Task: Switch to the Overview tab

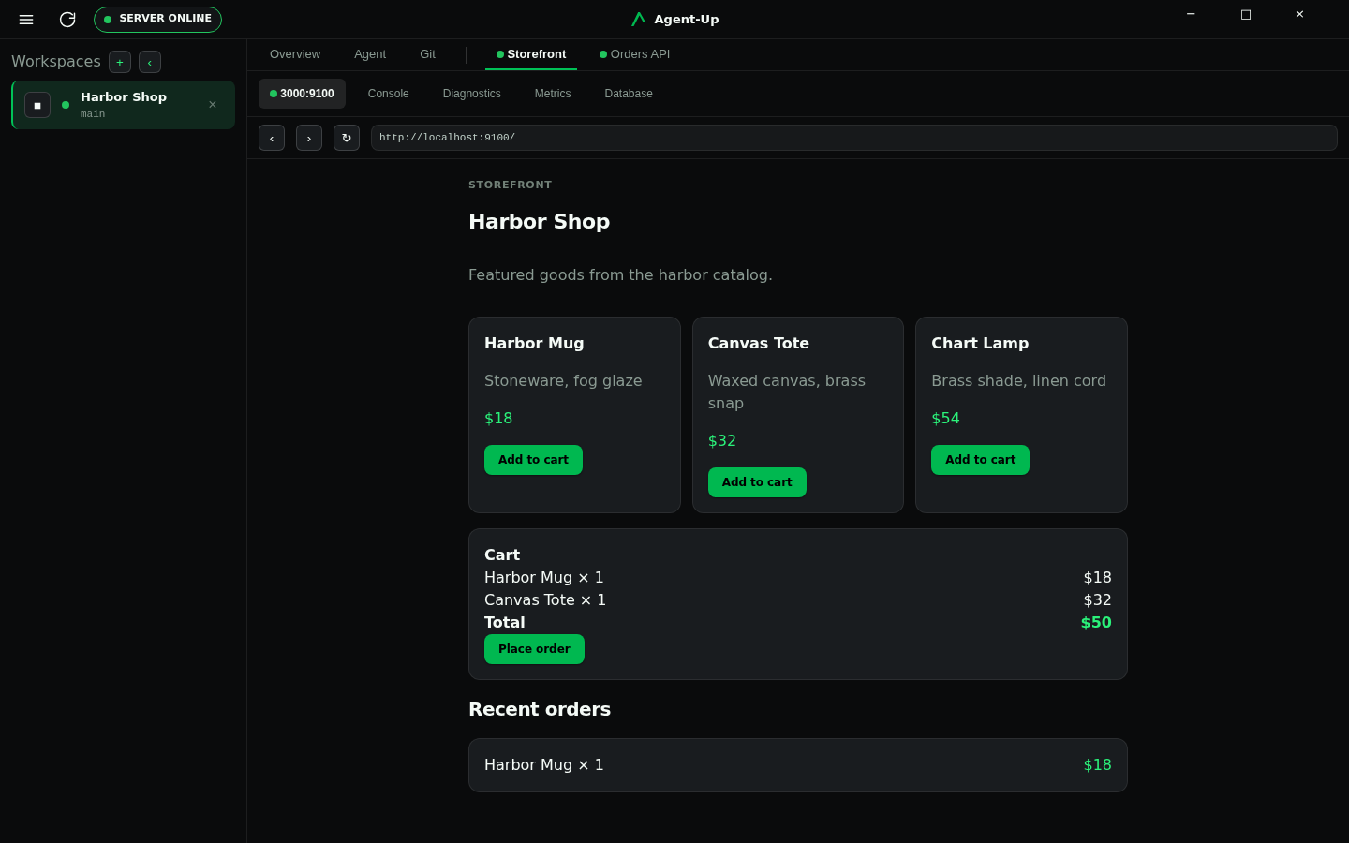Action: (x=295, y=54)
